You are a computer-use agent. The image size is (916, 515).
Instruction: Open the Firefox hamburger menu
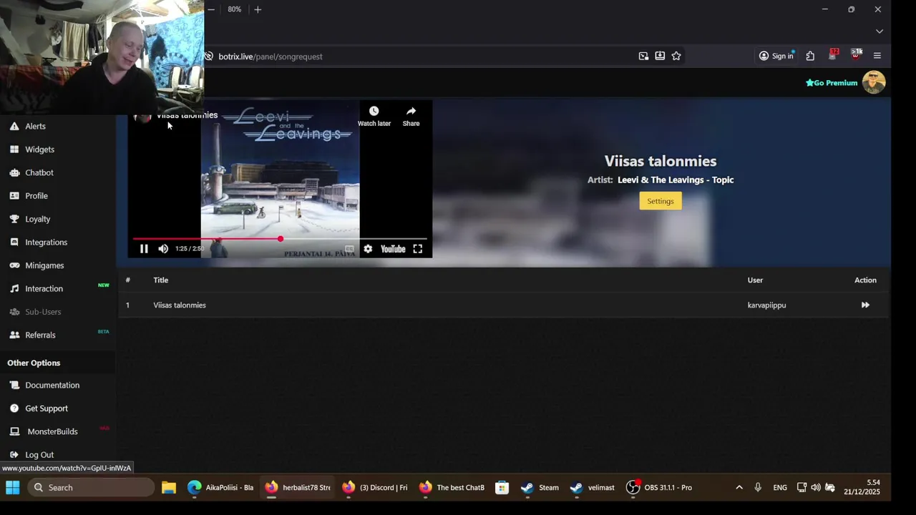877,56
